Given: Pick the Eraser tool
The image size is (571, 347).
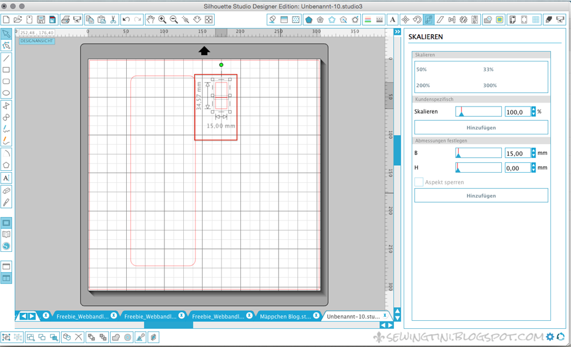Looking at the screenshot, I should tap(6, 191).
